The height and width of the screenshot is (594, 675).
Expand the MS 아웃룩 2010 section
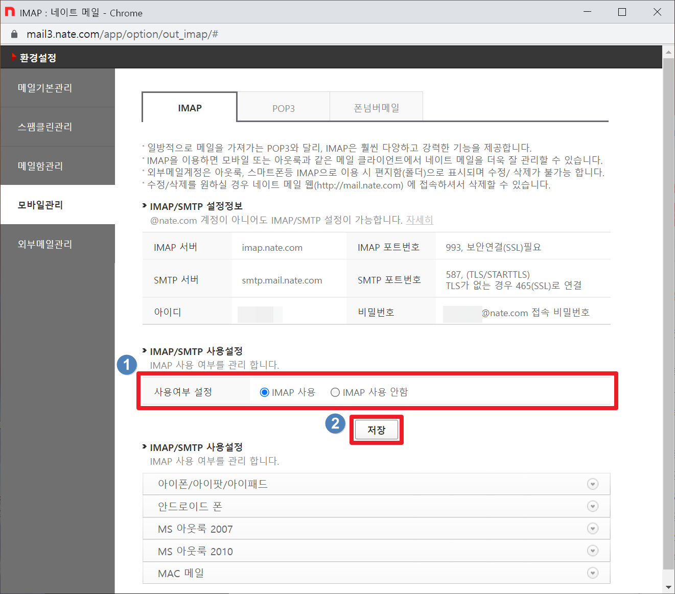pos(377,551)
